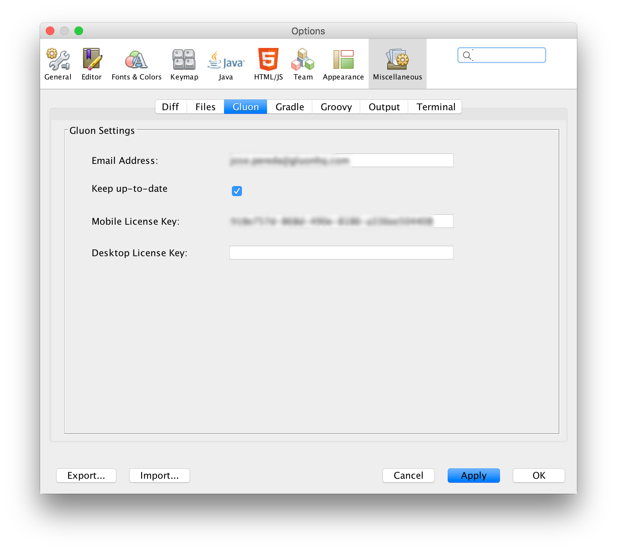Focus the options search field
This screenshot has height=551, width=617.
coord(502,55)
